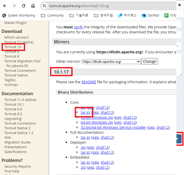184x175 pixels.
Task: Close the panel with the X button
Action: pyautogui.click(x=180, y=5)
